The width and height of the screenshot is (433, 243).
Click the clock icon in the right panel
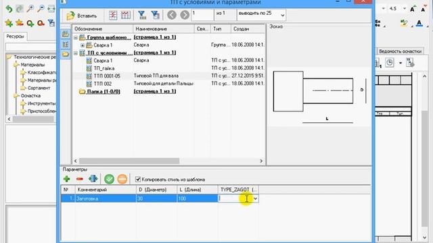390,63
